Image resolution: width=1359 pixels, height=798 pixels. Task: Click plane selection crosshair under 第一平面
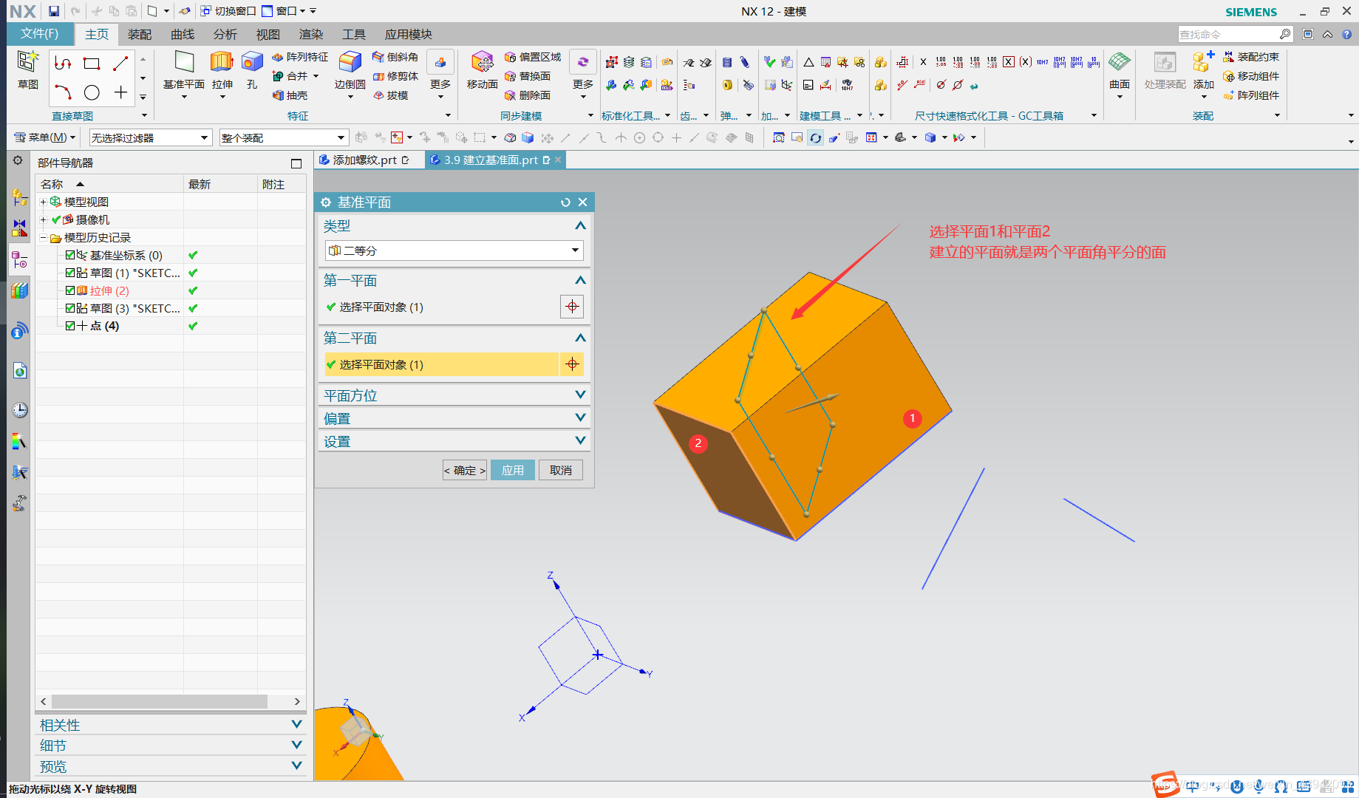pos(572,307)
